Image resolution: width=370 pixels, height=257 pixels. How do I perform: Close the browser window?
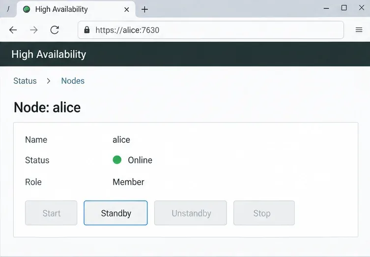click(x=362, y=7)
